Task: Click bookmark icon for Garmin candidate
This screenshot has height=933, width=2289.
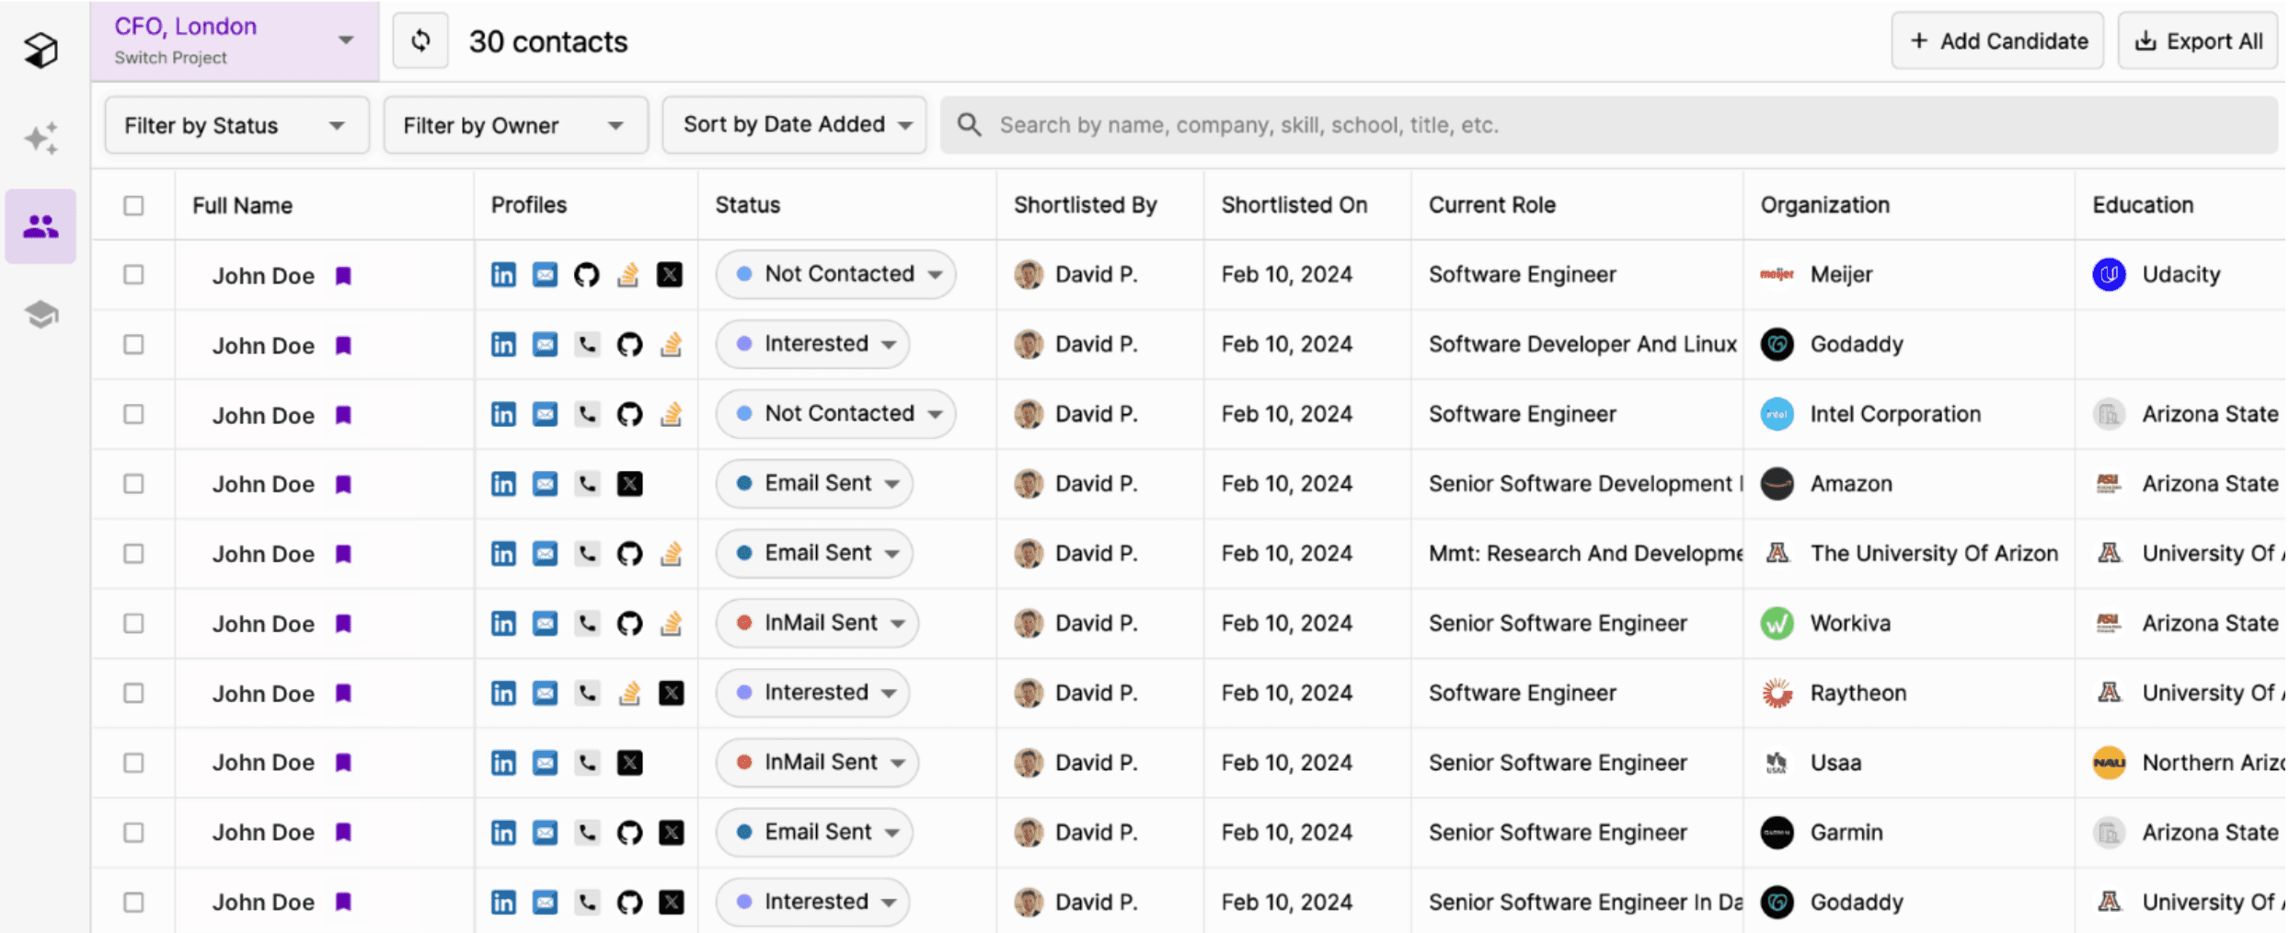Action: [343, 833]
